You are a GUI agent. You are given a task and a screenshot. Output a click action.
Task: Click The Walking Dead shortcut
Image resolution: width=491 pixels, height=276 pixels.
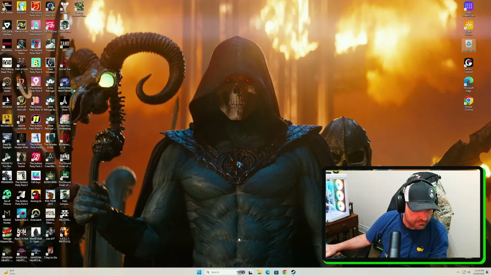tap(7, 66)
